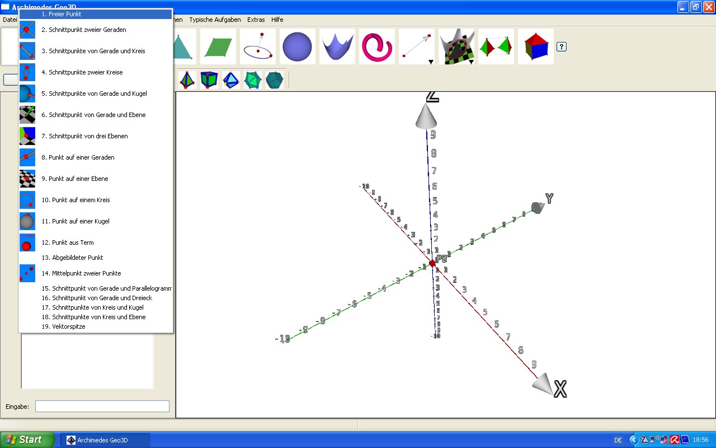The image size is (716, 448).
Task: Open the Extras menu
Action: pos(256,20)
